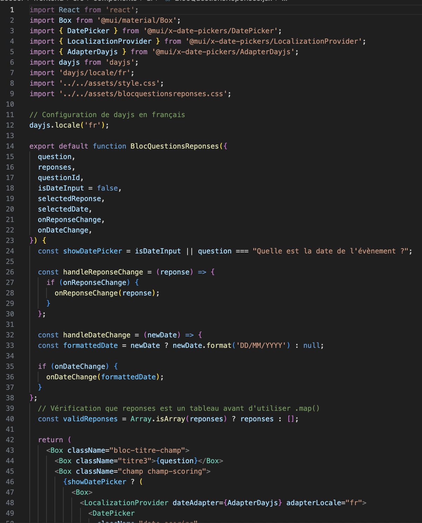Click line number 42 in the gutter
422x523 pixels.
(x=10, y=440)
